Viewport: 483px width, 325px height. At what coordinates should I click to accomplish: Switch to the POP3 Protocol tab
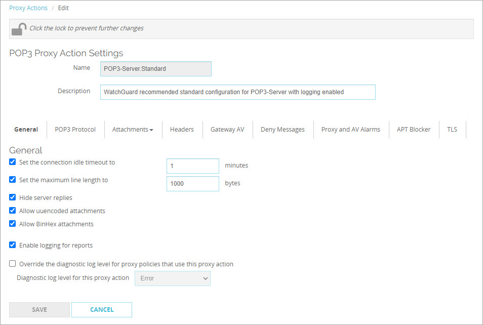pyautogui.click(x=75, y=130)
